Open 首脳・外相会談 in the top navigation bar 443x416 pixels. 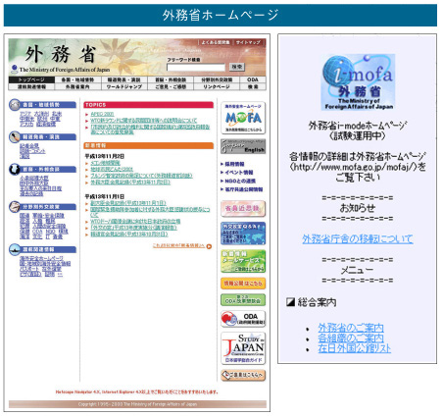pos(171,79)
